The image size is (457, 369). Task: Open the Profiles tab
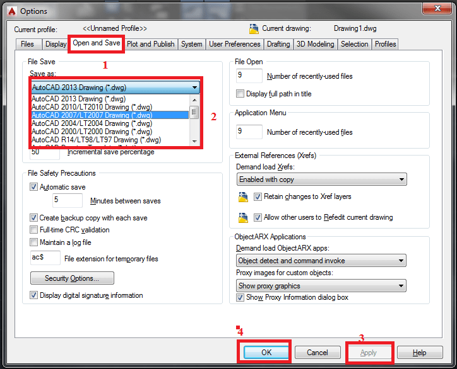385,44
